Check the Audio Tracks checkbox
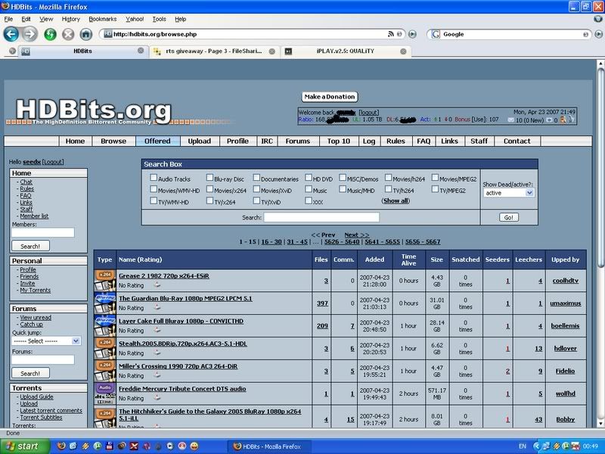605x454 pixels. 154,178
